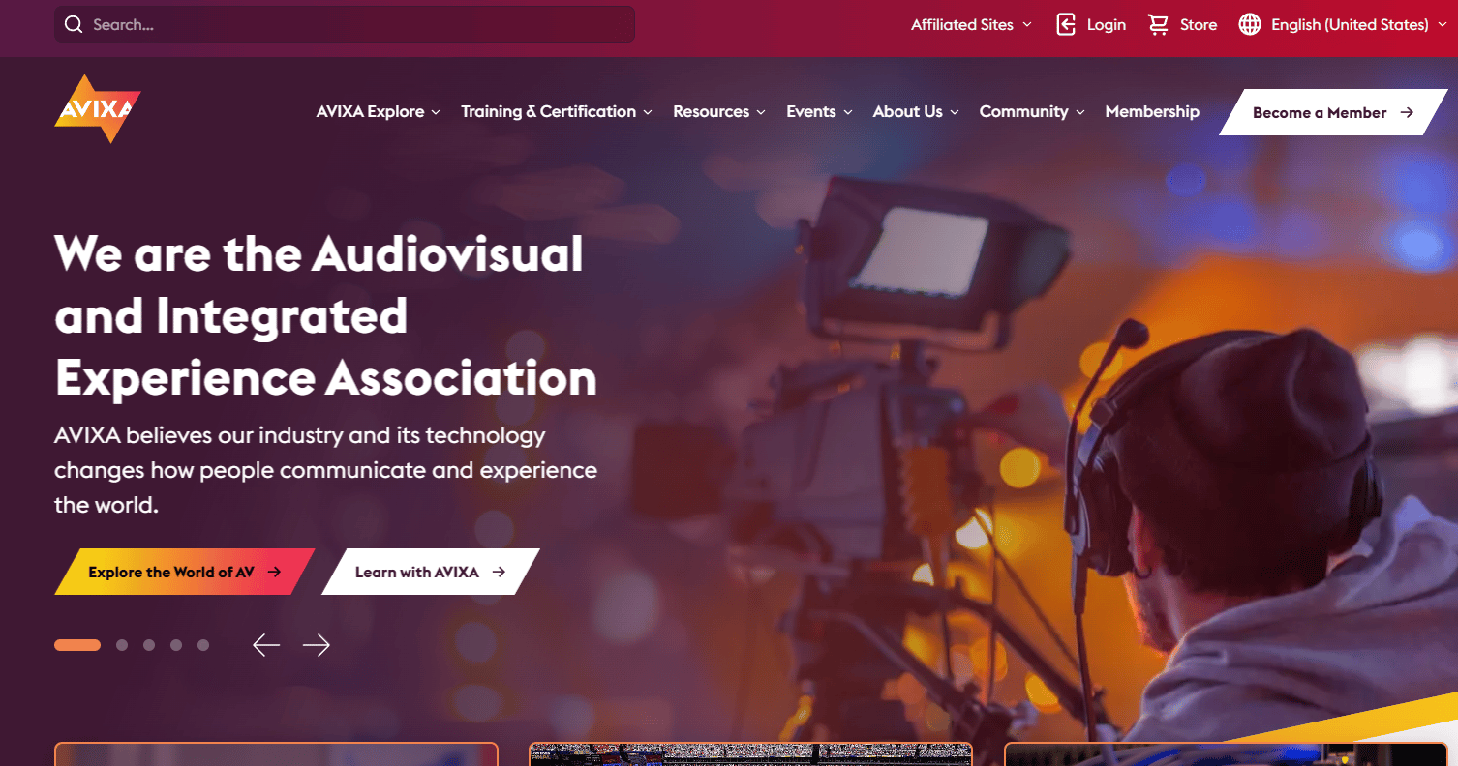Go to the Membership page
The width and height of the screenshot is (1458, 766).
click(x=1152, y=111)
